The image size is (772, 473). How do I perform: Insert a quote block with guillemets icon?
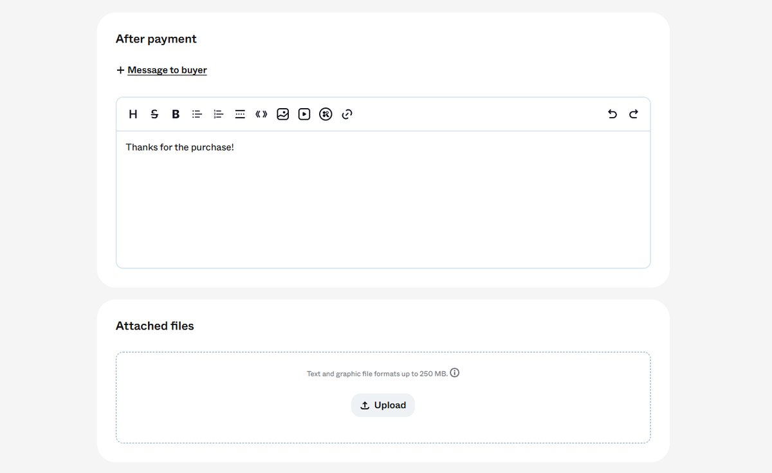261,115
